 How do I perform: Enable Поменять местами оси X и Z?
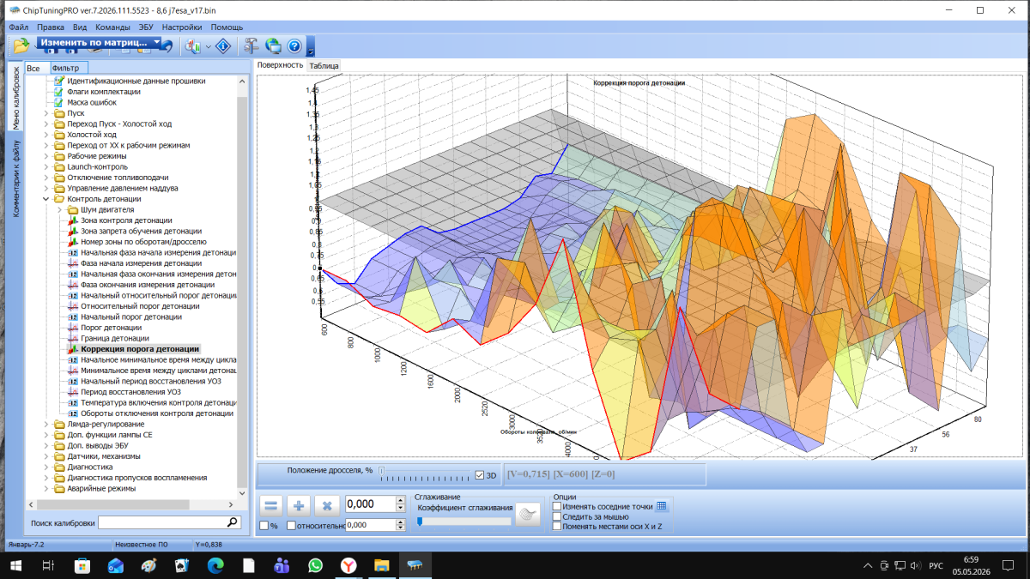tap(557, 526)
